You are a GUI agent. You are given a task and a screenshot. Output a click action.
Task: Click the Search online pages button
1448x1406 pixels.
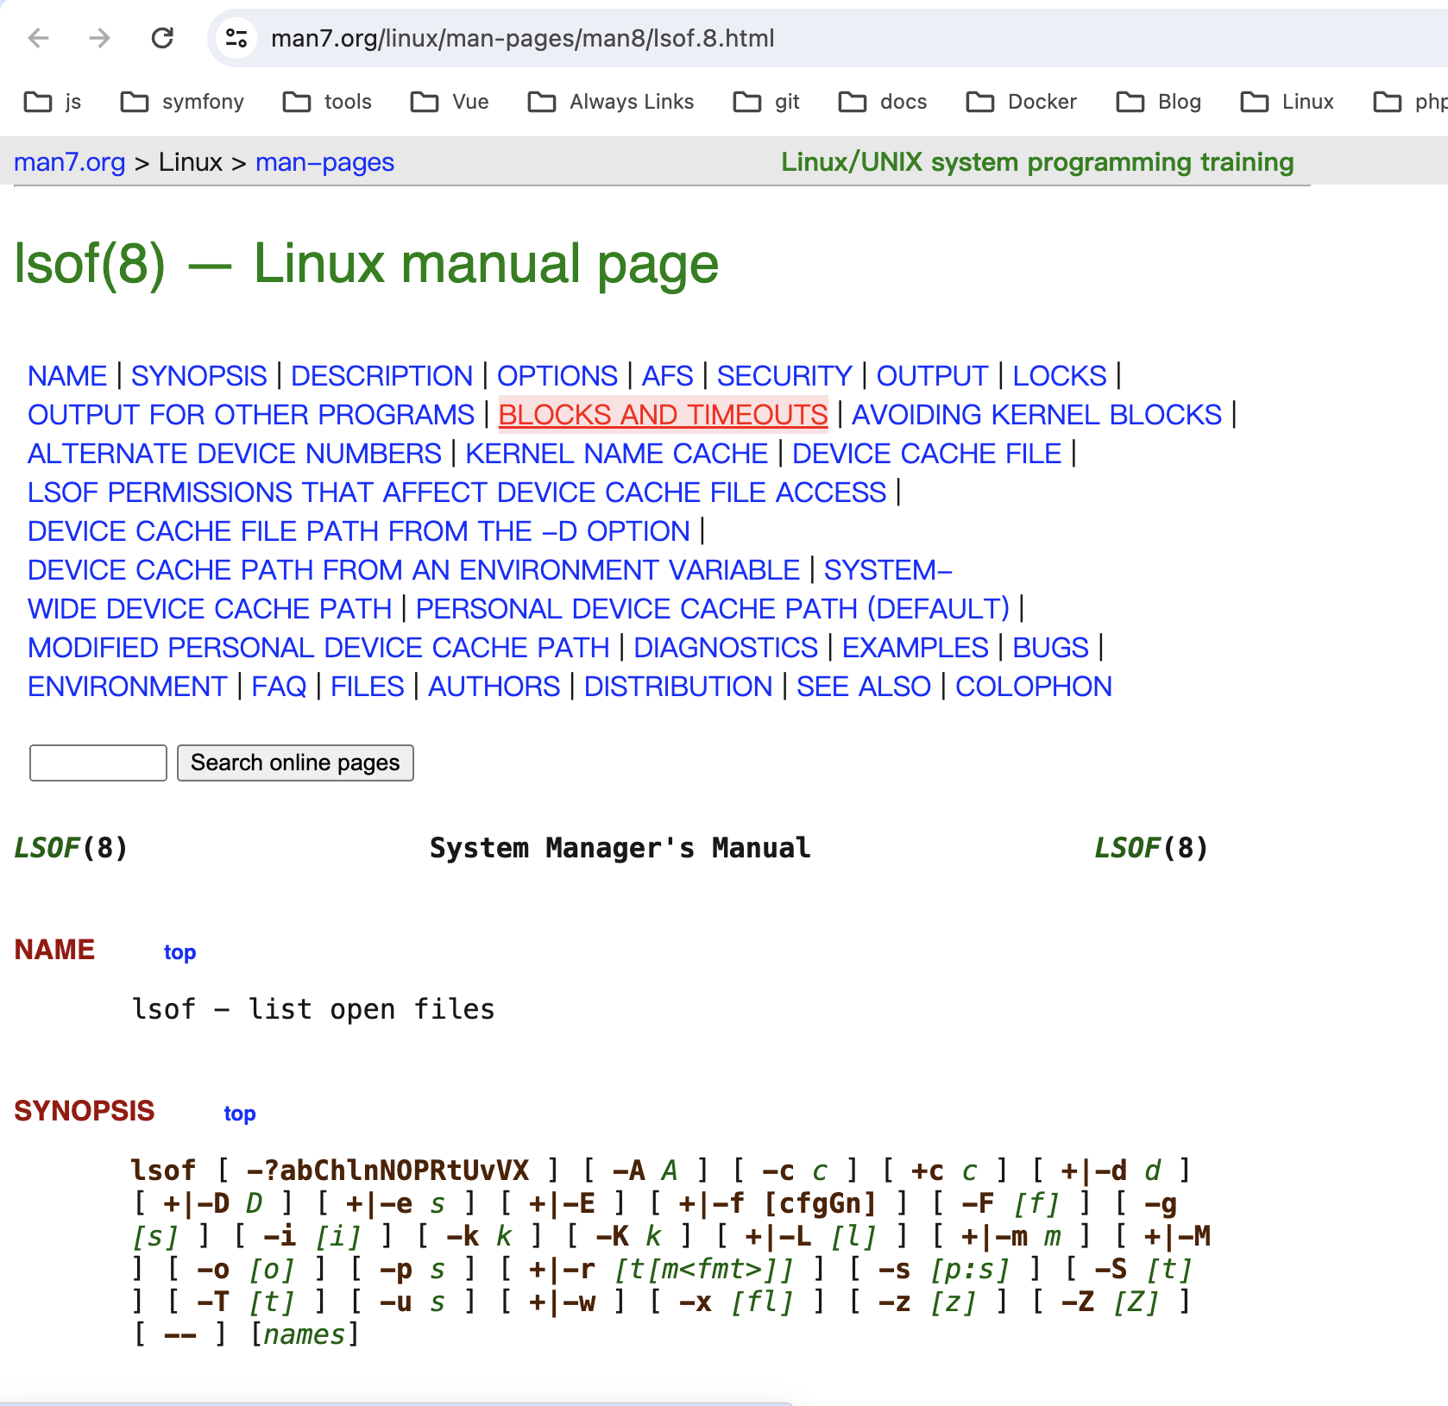click(x=295, y=763)
